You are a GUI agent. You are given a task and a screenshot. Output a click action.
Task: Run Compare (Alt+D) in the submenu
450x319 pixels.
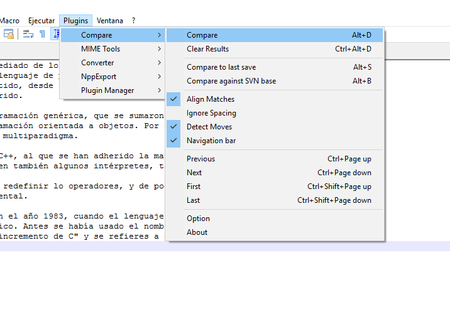coord(275,35)
